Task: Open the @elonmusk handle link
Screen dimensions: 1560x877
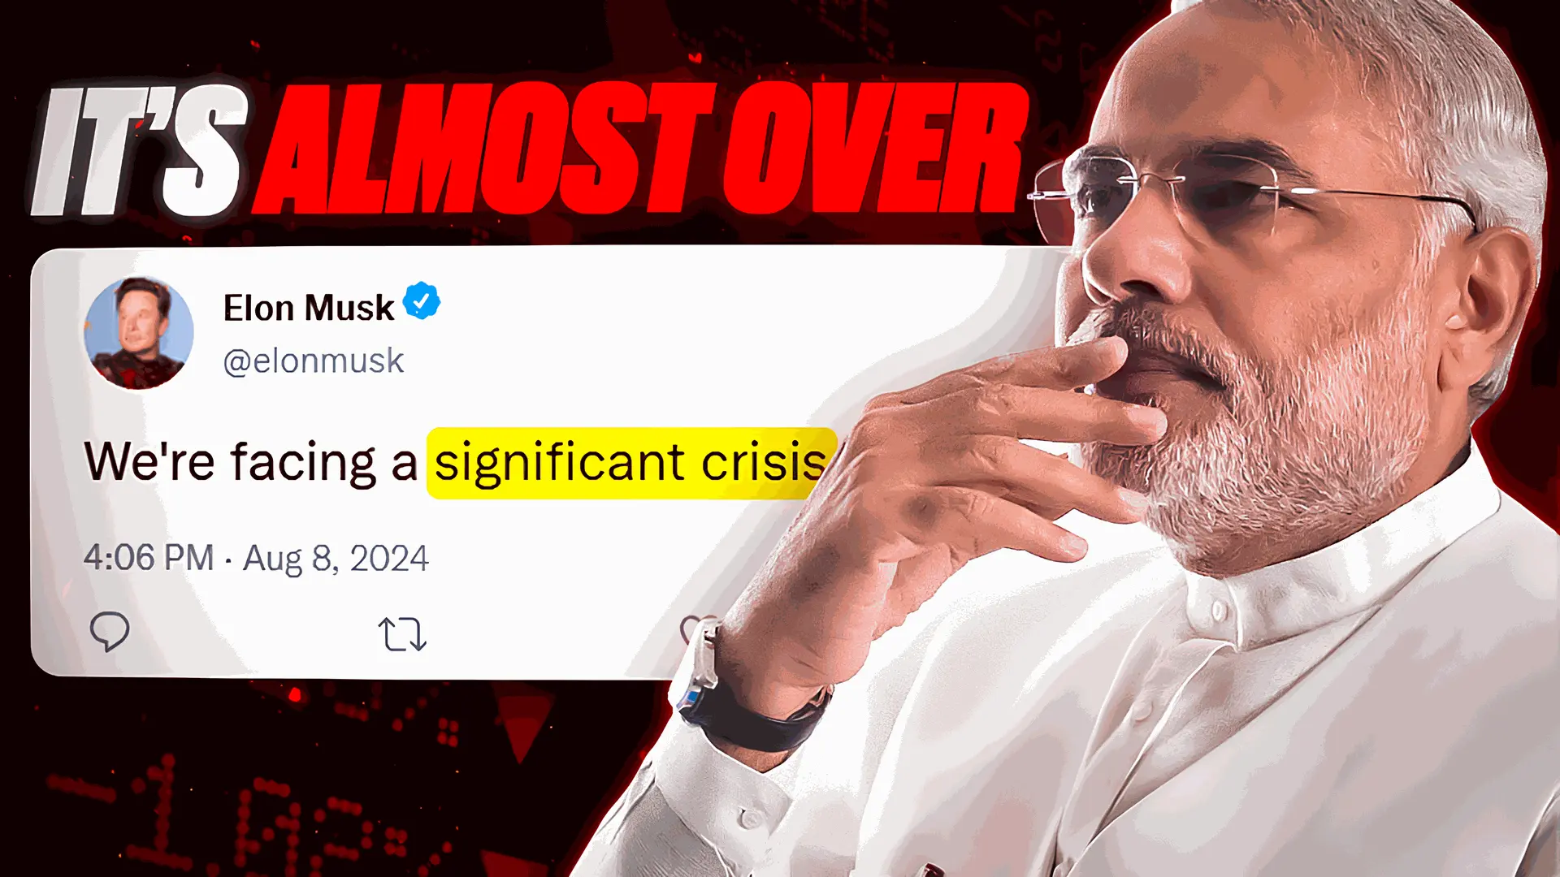Action: tap(313, 361)
